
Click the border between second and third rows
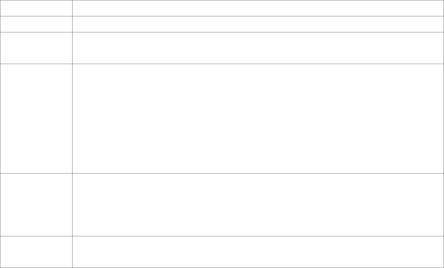tap(222, 32)
